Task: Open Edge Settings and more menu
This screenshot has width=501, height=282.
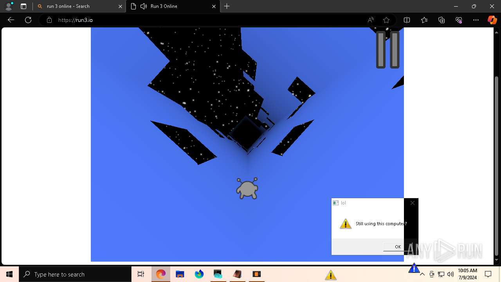Action: click(x=476, y=20)
